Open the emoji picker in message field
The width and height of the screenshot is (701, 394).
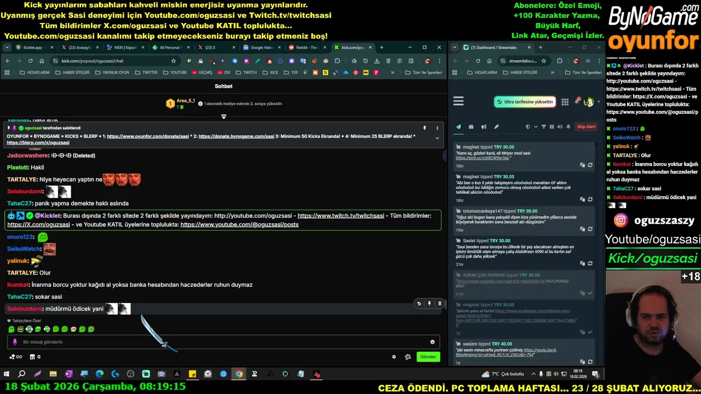pyautogui.click(x=432, y=342)
